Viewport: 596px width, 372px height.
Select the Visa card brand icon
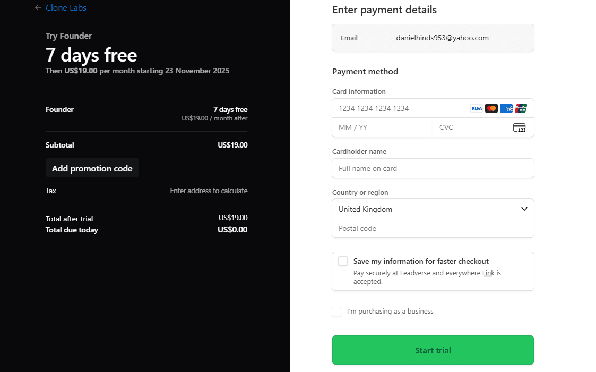point(476,108)
